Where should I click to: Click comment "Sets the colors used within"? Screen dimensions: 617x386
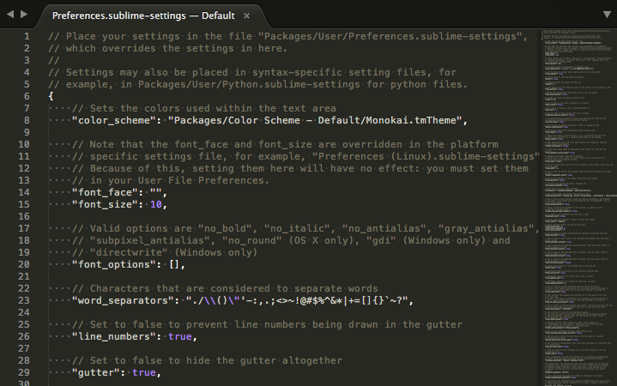(204, 109)
